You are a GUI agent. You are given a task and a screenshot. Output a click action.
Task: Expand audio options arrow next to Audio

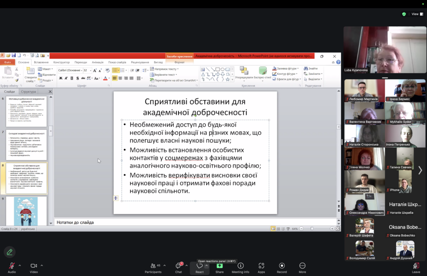[x=19, y=265]
